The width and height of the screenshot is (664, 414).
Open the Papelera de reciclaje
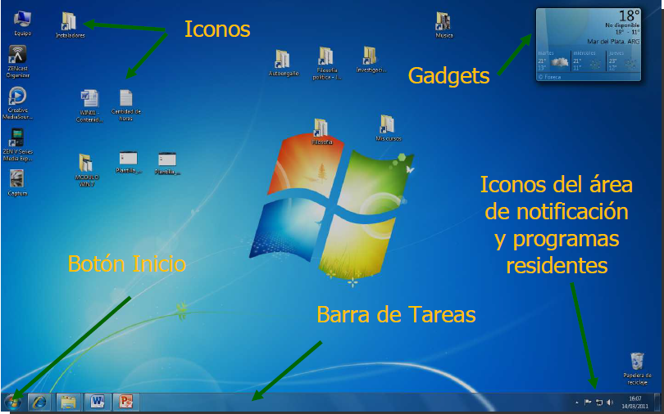pyautogui.click(x=637, y=362)
